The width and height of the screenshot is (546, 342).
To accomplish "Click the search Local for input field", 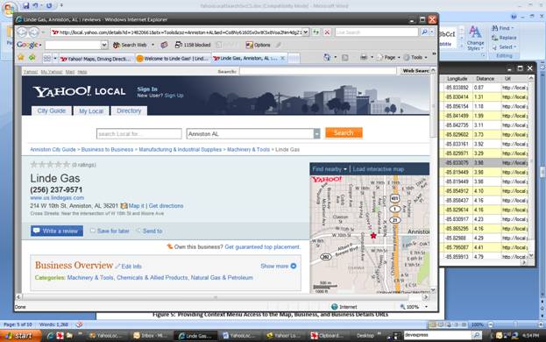I will coord(139,134).
